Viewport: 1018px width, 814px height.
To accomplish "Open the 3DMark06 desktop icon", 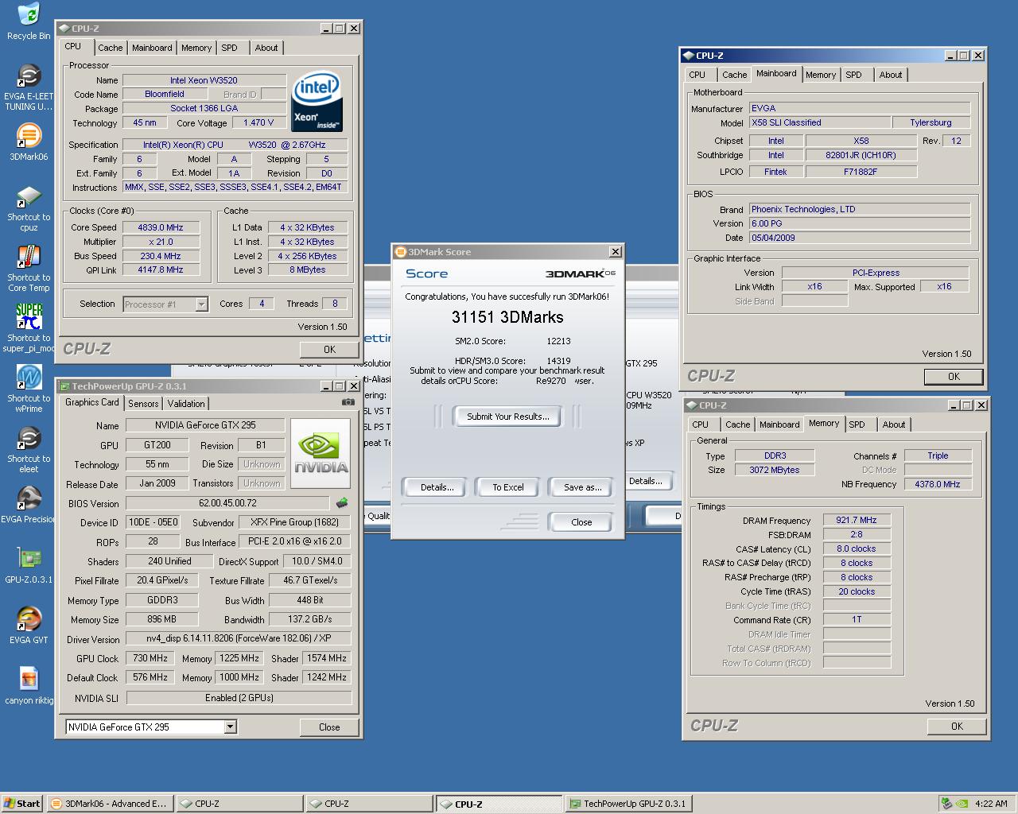I will (29, 142).
